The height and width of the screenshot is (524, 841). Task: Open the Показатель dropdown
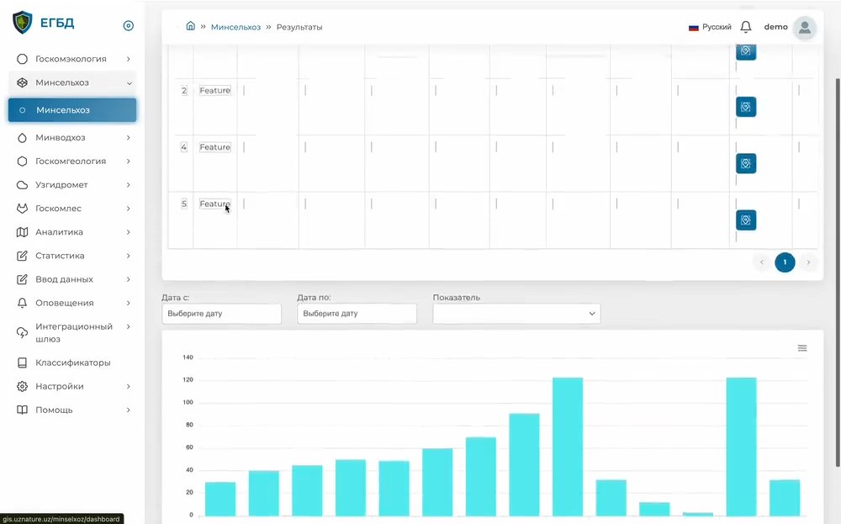pos(516,314)
